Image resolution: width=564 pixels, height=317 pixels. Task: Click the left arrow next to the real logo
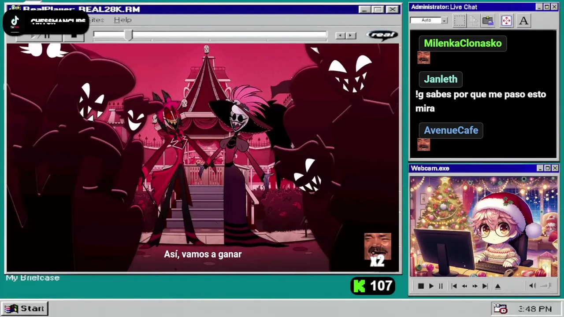[x=340, y=35]
